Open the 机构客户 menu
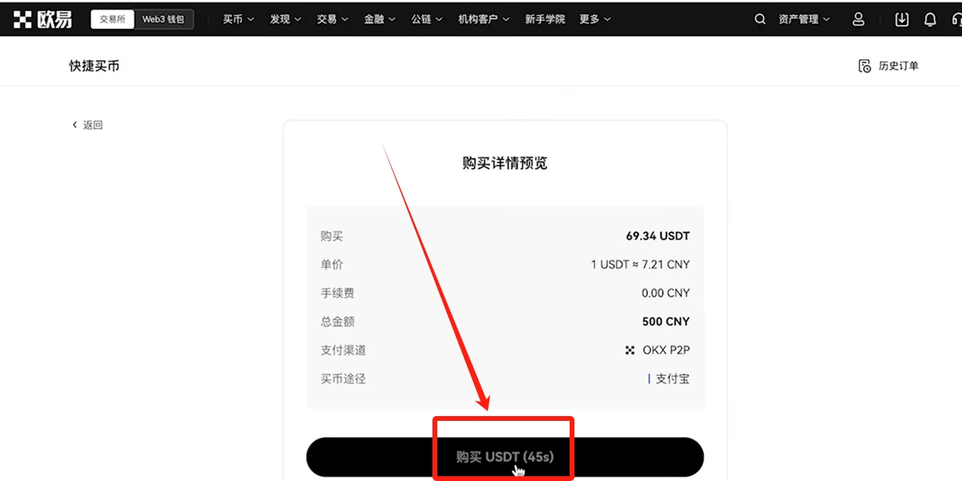Screen dimensions: 962x481 pyautogui.click(x=484, y=19)
